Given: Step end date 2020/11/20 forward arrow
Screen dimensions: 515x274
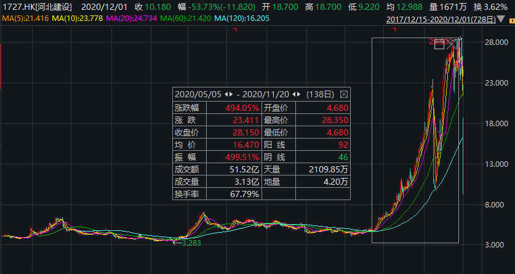Looking at the screenshot, I should pos(298,95).
